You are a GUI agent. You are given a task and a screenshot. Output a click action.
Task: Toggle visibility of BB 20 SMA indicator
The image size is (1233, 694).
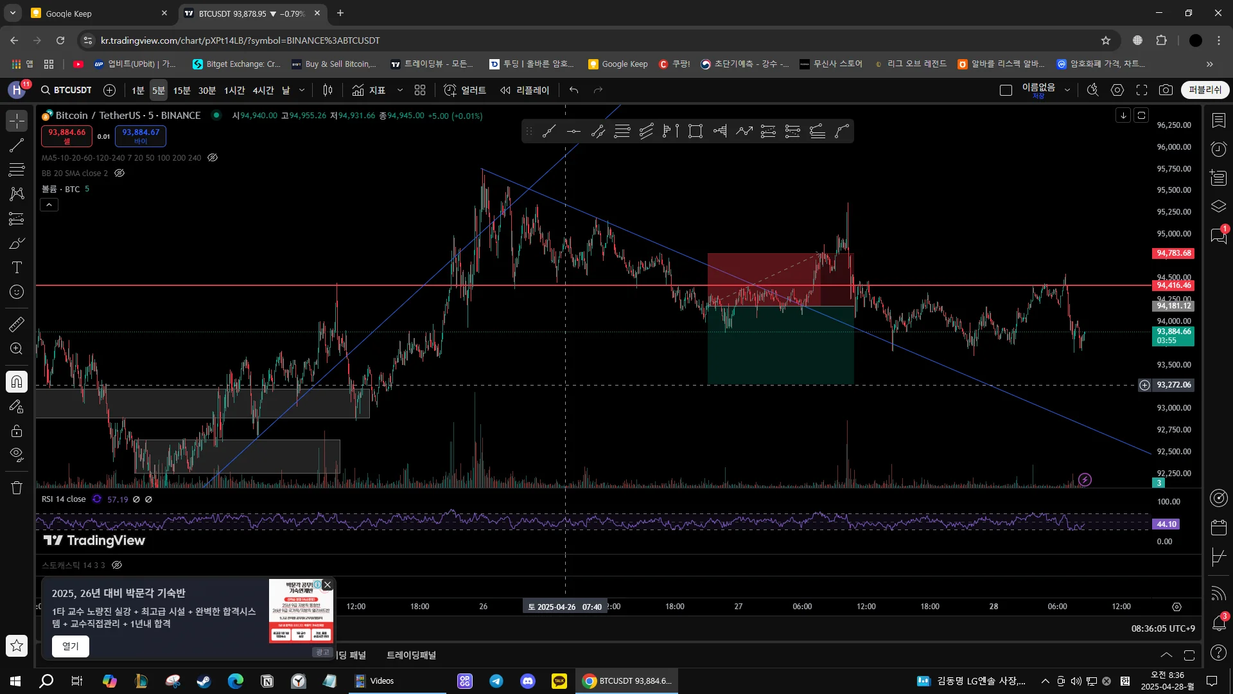119,173
